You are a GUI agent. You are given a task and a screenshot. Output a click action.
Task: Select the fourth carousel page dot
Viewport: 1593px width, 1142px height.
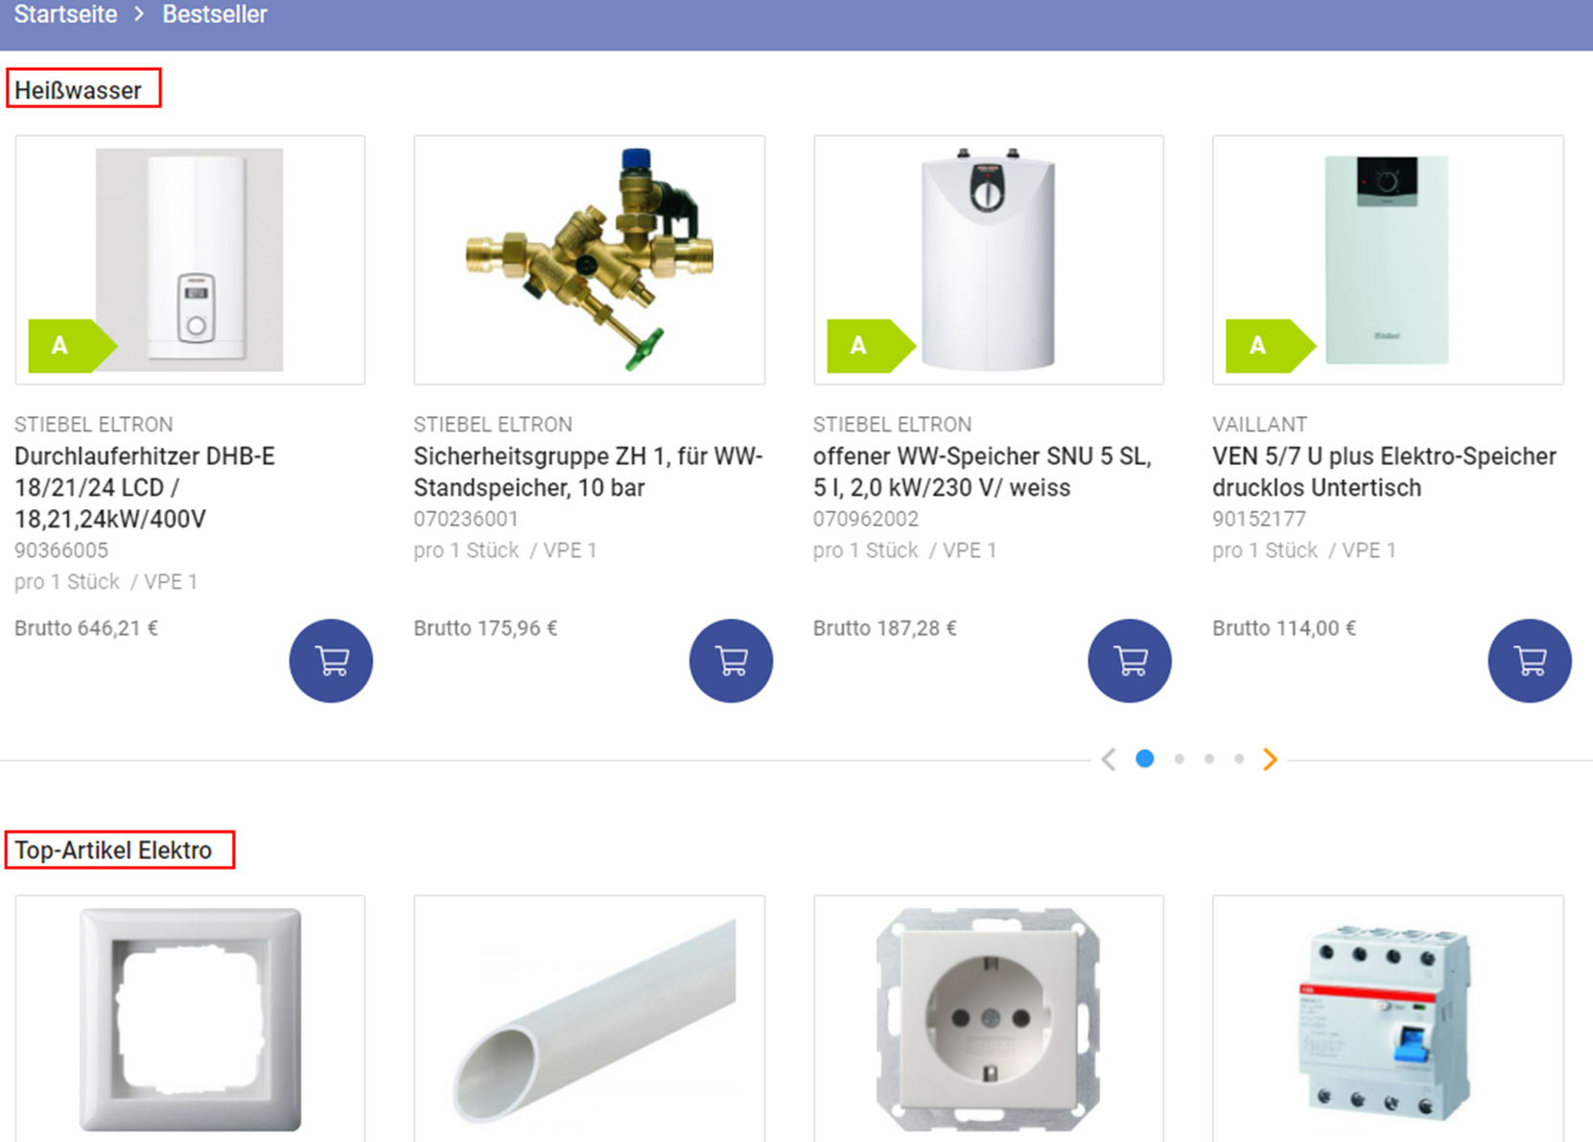click(1239, 758)
